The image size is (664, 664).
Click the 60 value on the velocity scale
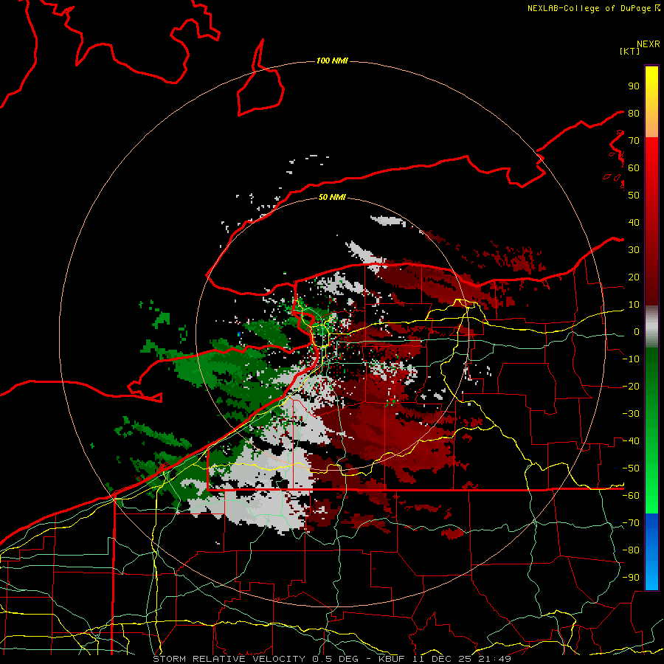[634, 168]
